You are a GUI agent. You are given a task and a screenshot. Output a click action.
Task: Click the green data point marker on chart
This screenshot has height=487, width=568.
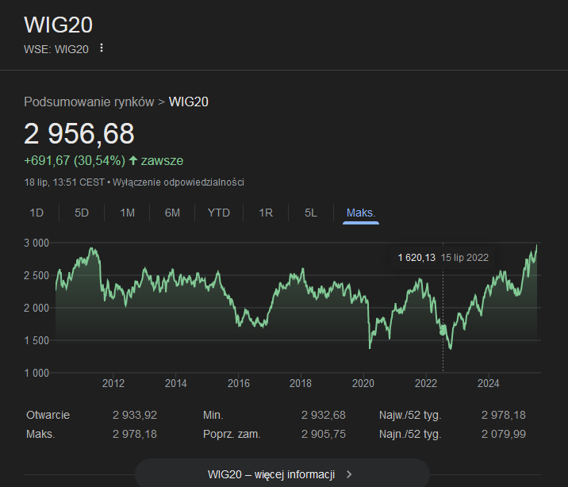pos(443,331)
